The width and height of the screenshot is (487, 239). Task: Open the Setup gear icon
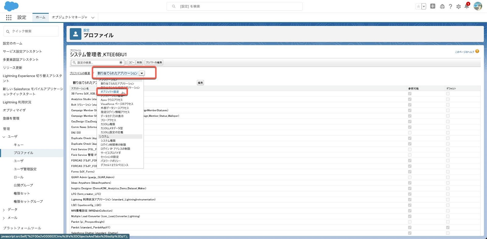(458, 6)
